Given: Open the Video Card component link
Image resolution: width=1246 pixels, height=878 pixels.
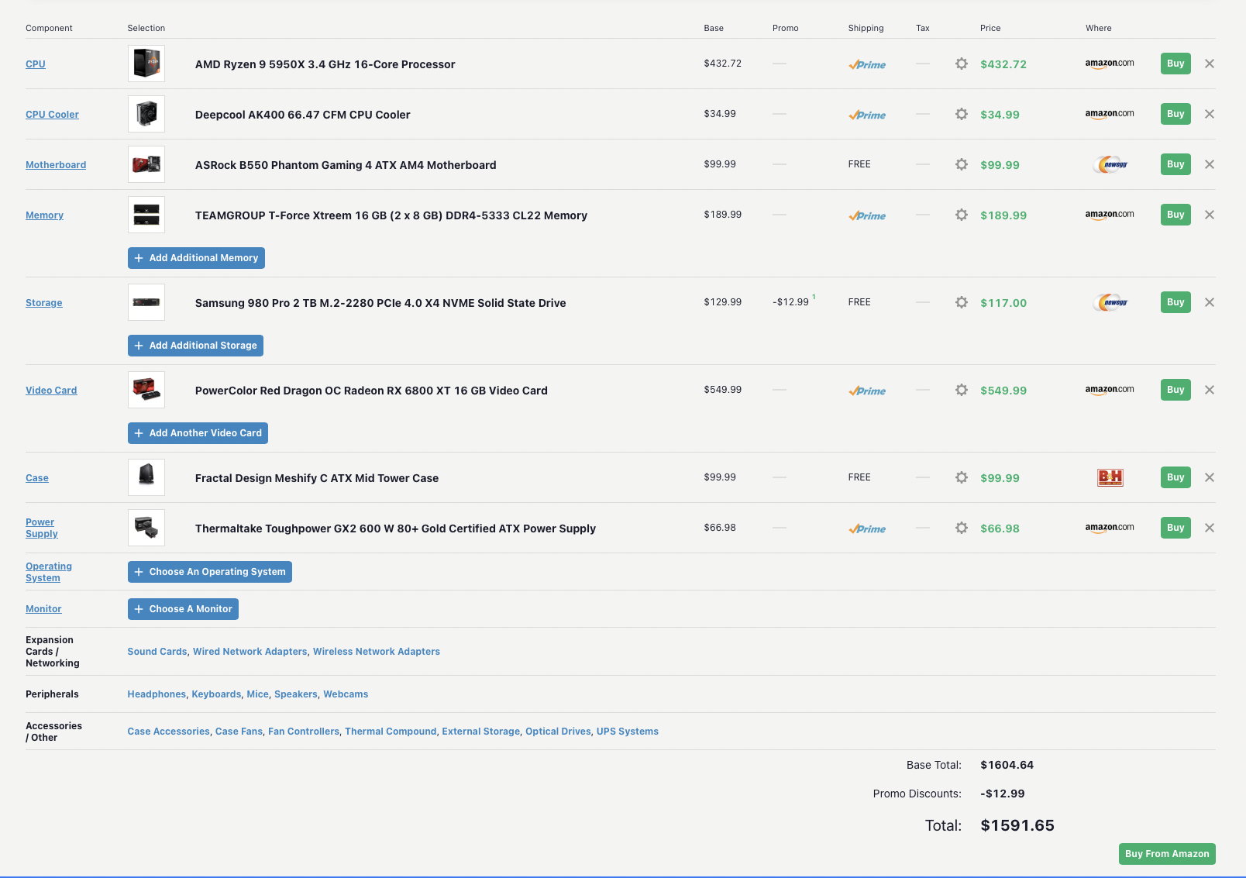Looking at the screenshot, I should [51, 391].
